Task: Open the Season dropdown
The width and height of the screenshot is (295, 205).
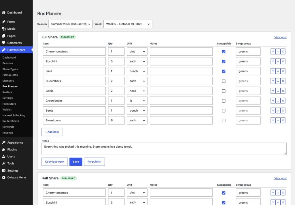Action: 71,24
